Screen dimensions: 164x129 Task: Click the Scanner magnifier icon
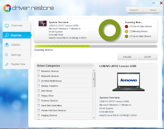click(x=7, y=35)
